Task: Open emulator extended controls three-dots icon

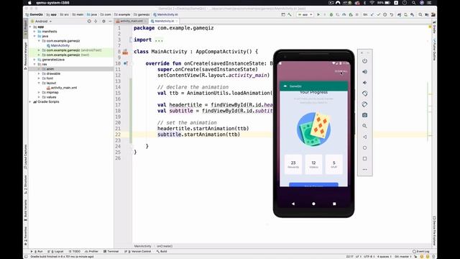Action: (x=364, y=170)
